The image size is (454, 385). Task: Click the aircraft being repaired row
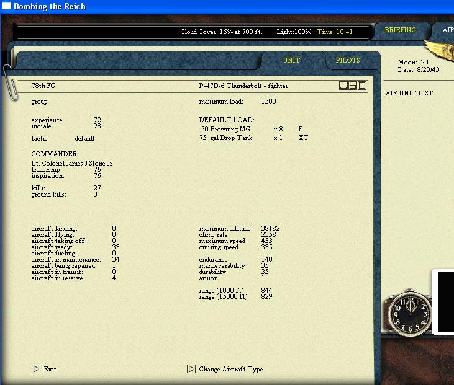click(x=73, y=265)
